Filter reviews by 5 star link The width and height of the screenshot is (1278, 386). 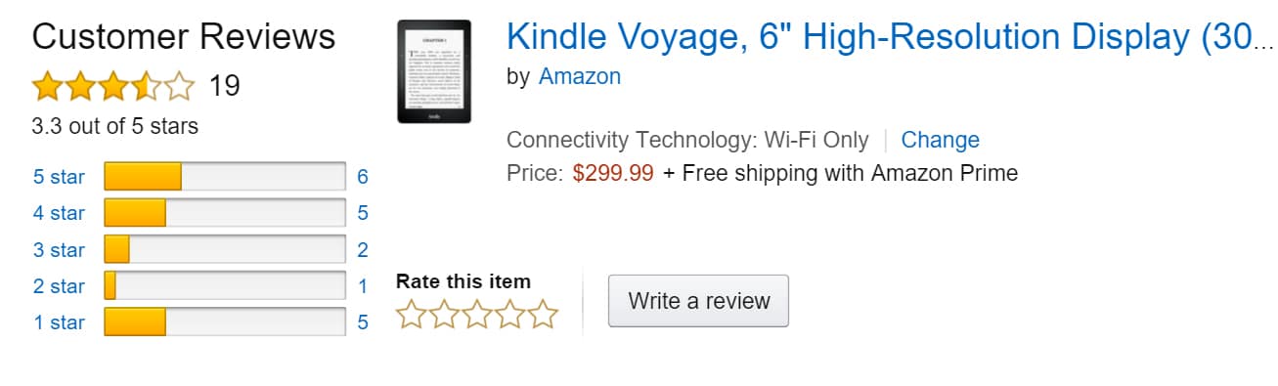click(59, 177)
